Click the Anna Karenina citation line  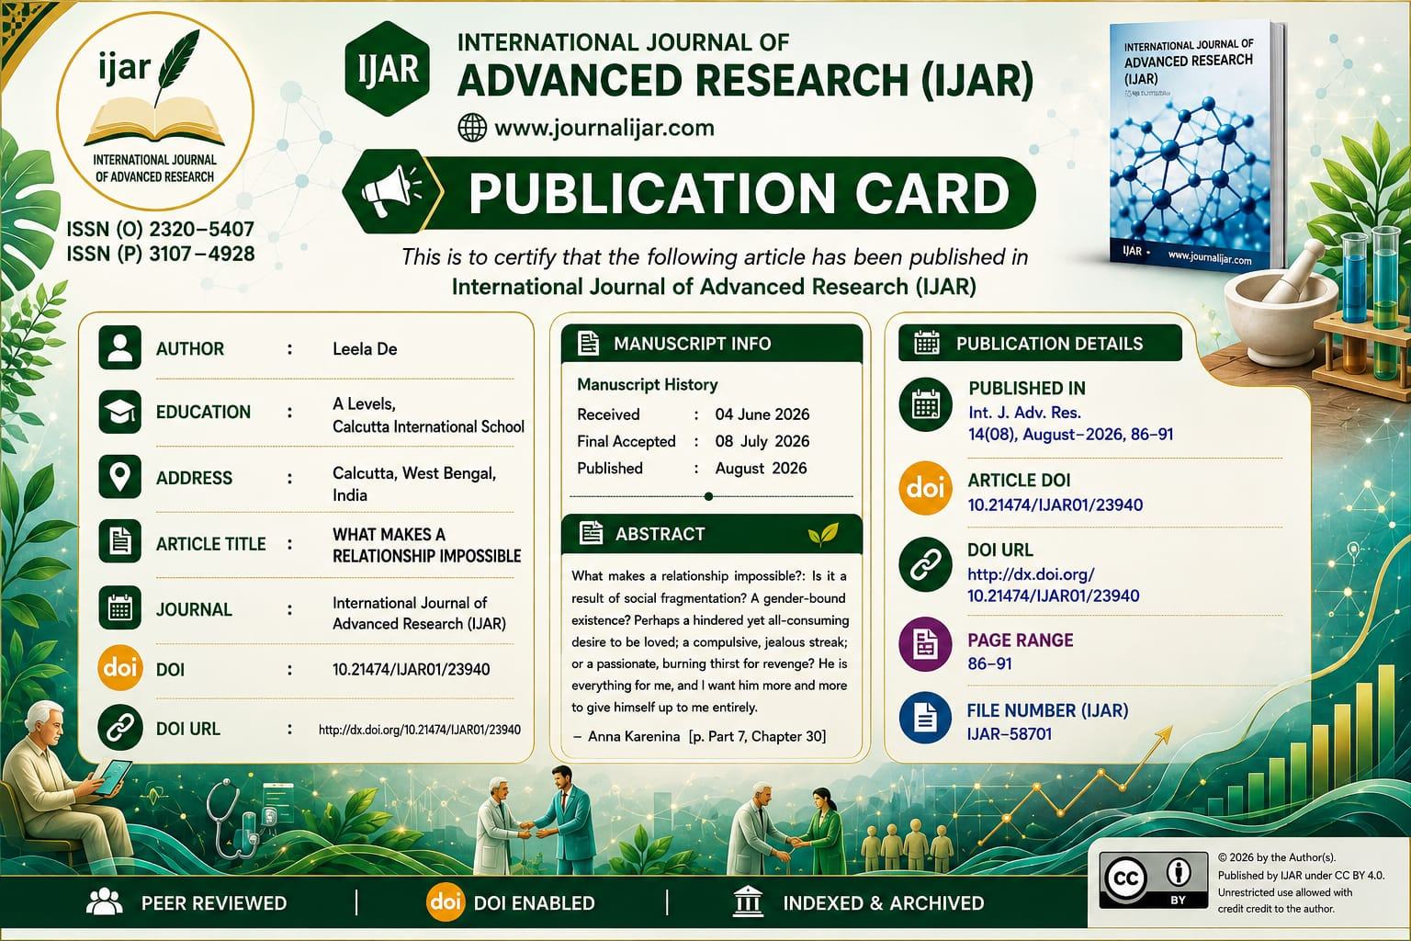[x=699, y=736]
